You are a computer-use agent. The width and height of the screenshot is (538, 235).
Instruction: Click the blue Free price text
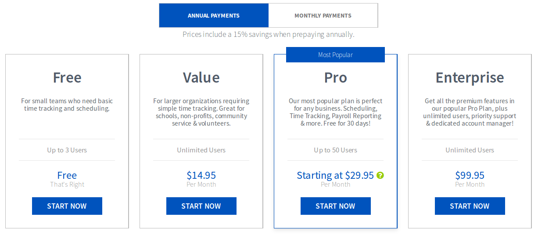(x=67, y=175)
